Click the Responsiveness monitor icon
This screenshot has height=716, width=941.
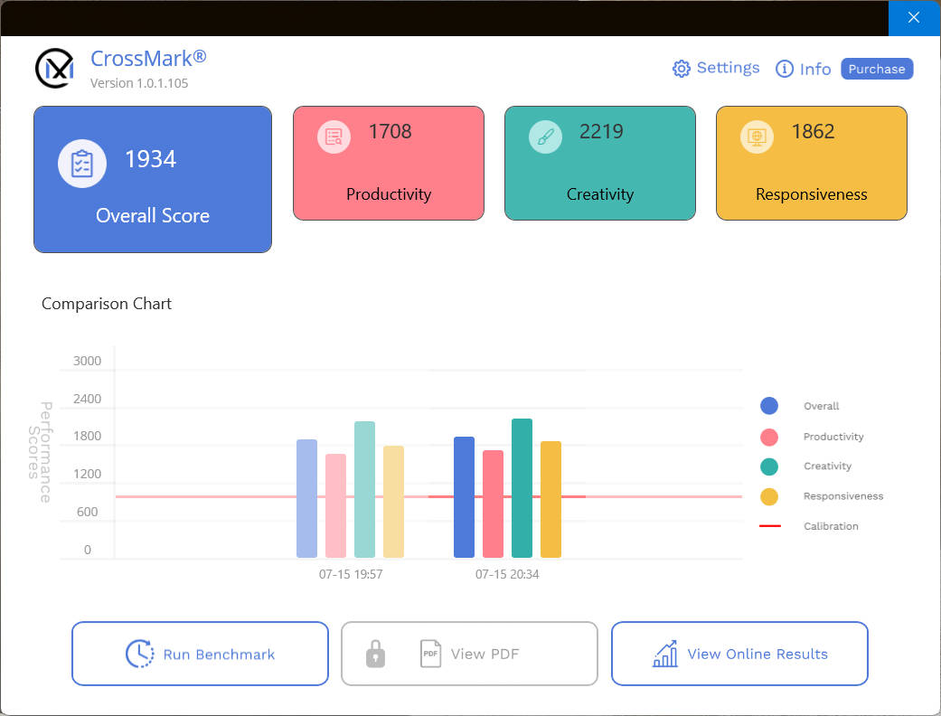pyautogui.click(x=757, y=137)
